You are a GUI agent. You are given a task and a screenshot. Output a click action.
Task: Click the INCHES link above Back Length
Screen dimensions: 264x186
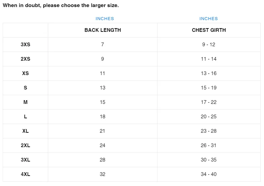pyautogui.click(x=105, y=19)
